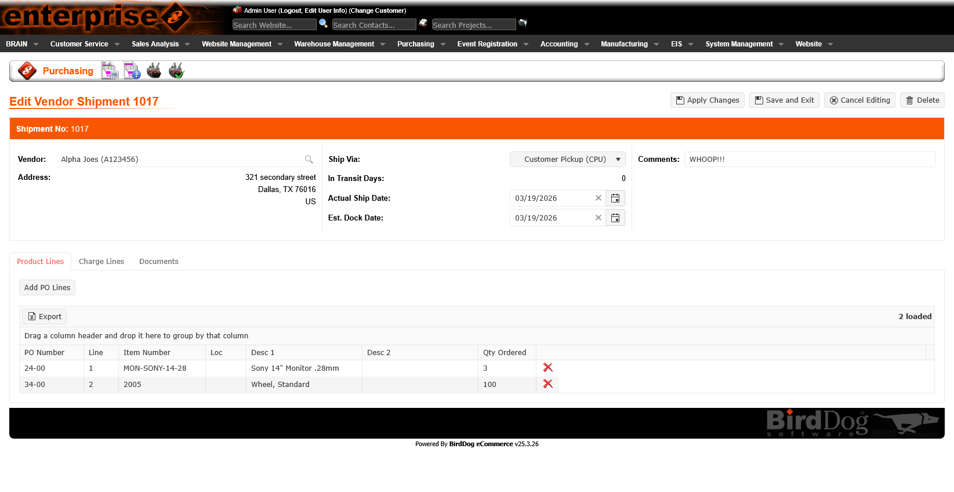
Task: Click the Cancel Editing button
Action: [x=859, y=100]
